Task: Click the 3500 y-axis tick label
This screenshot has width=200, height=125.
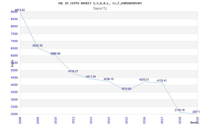Action: coord(14,92)
